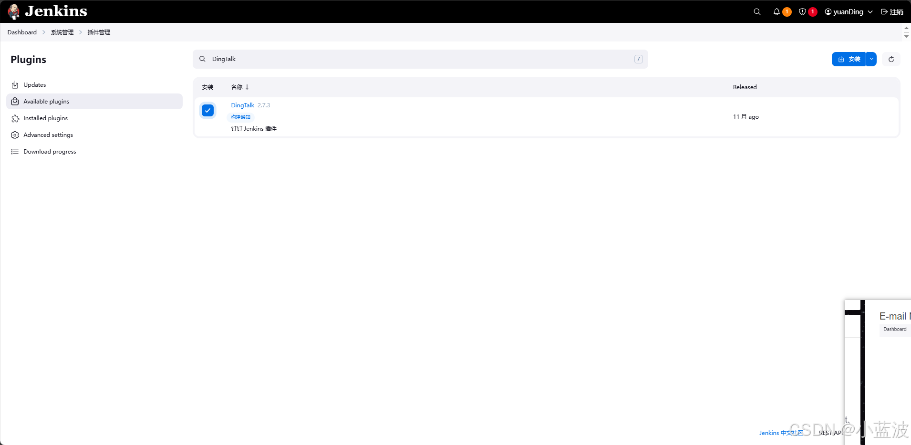Click the Available plugins bag icon

pyautogui.click(x=15, y=102)
